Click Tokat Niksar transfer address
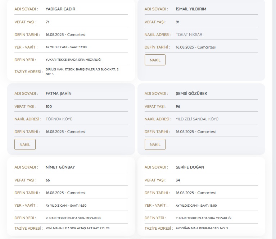 (x=189, y=35)
